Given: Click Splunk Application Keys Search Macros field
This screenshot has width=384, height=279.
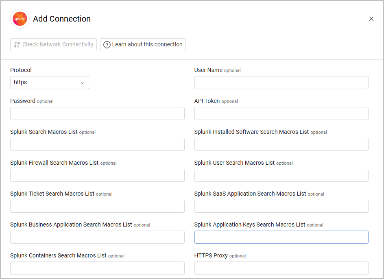Looking at the screenshot, I should coord(281,237).
